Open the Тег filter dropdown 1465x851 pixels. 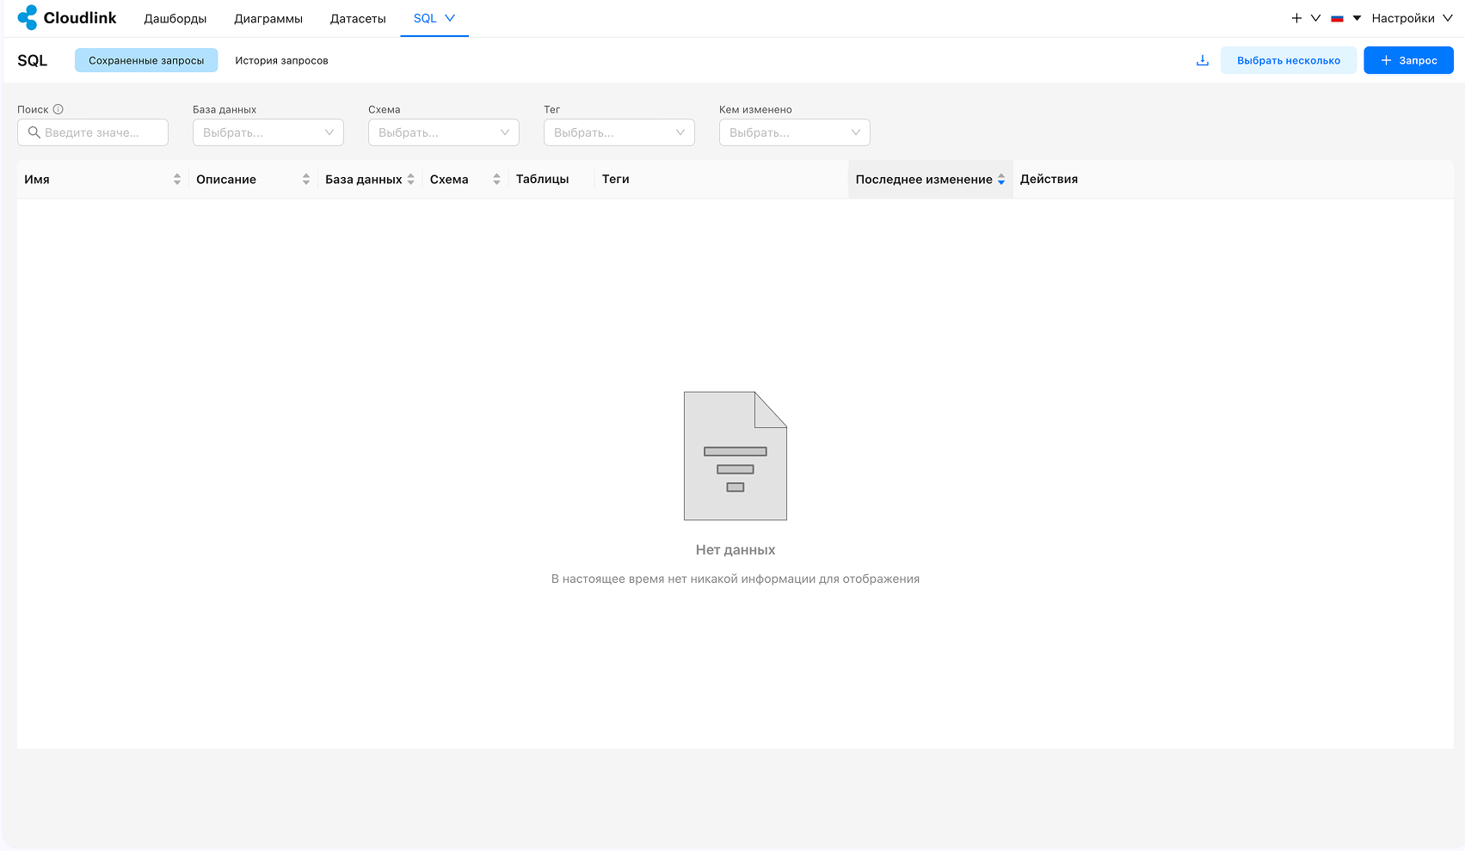coord(619,132)
